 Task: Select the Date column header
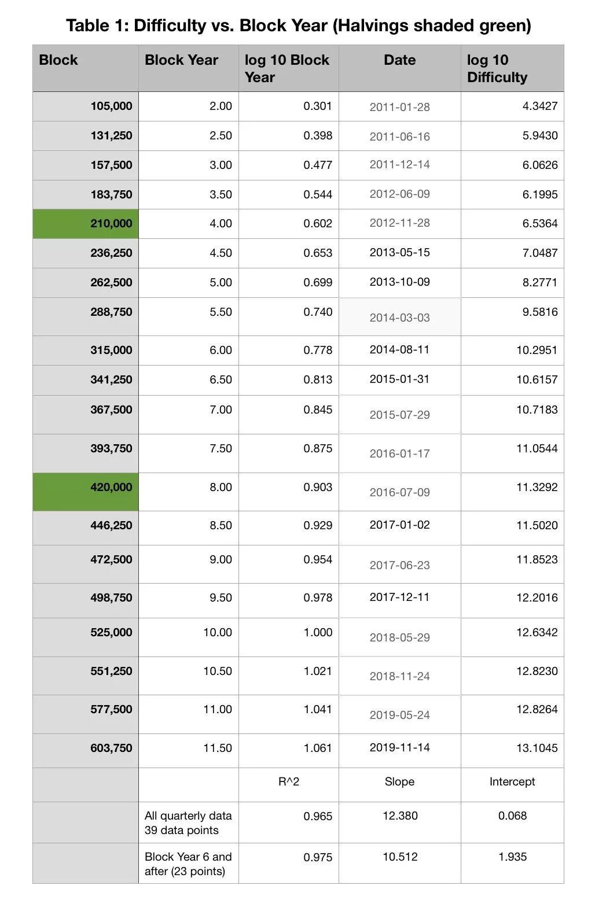tap(399, 60)
